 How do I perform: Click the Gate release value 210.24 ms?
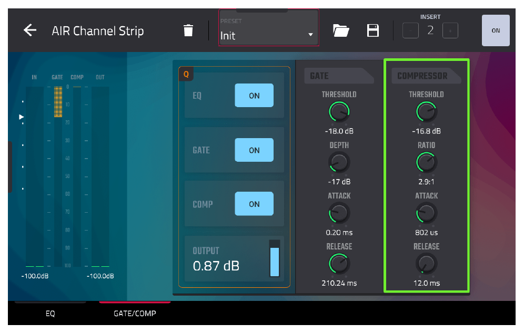(x=339, y=283)
